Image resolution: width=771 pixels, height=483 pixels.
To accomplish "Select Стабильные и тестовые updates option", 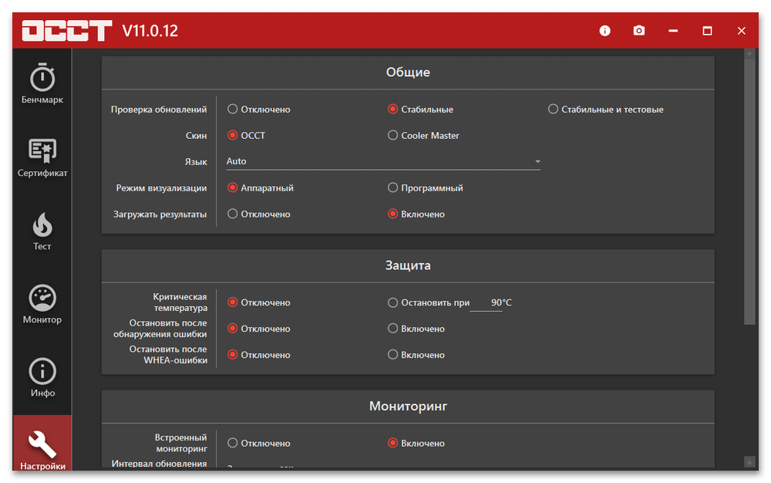I will coord(553,110).
